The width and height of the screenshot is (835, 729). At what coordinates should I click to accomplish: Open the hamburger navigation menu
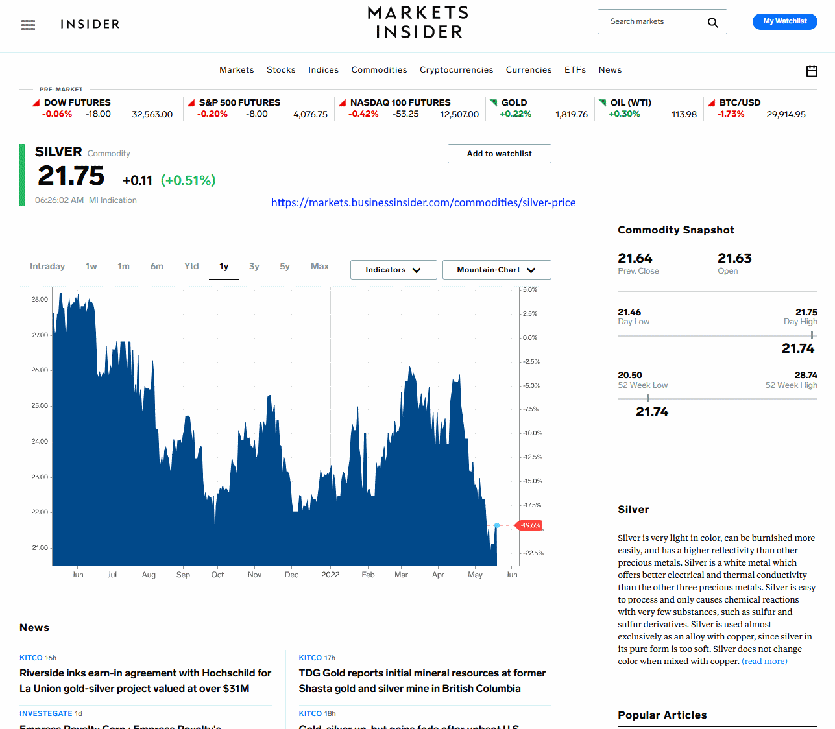click(28, 25)
